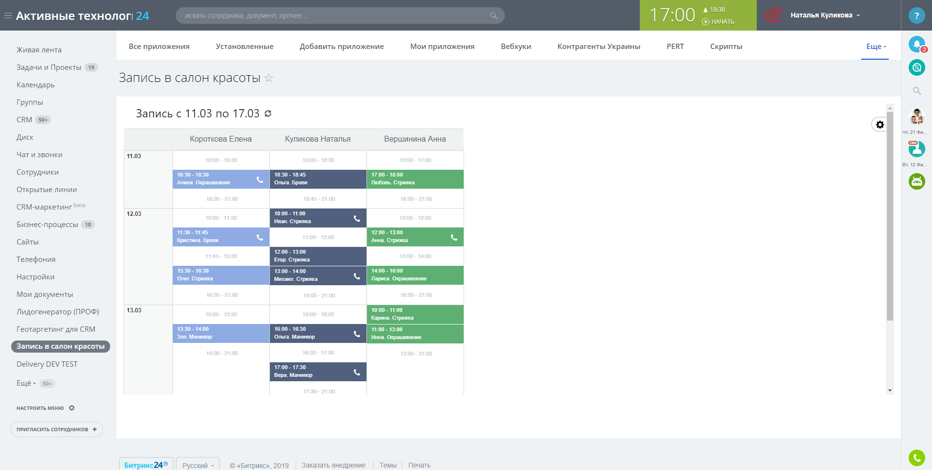Open Лариса Окрашивание 14:00 booking
The height and width of the screenshot is (470, 932).
415,275
